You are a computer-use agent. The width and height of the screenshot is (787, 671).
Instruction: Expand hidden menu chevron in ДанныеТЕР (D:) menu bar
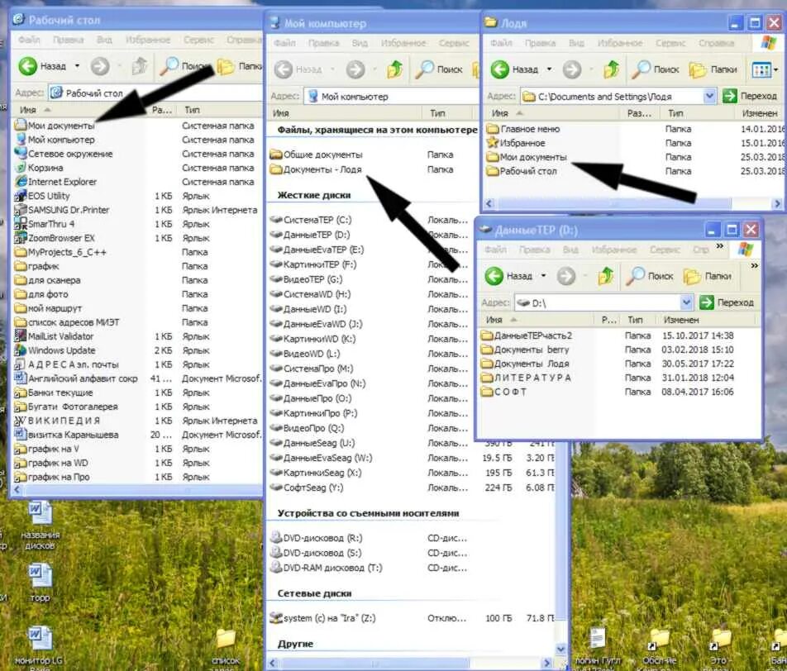(x=720, y=246)
